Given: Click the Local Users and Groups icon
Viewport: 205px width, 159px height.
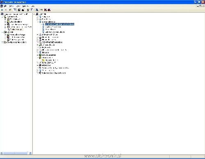Looking at the screenshot, I should click(x=8, y=24).
